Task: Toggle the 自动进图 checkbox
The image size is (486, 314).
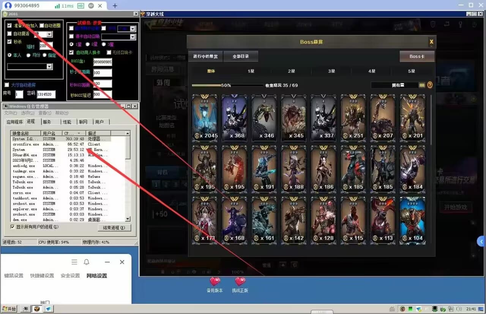Action: pos(42,25)
